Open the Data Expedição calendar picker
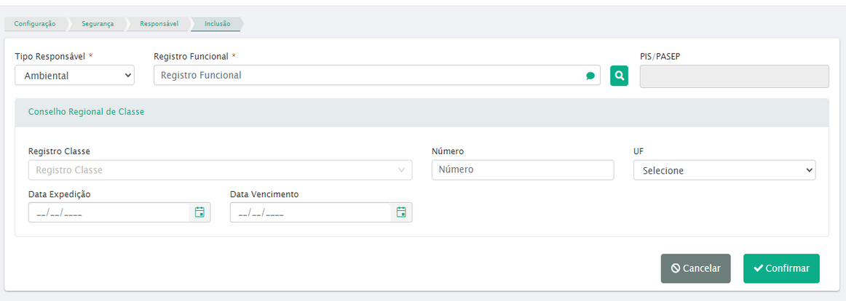Screen dimensions: 846x301 coord(199,212)
